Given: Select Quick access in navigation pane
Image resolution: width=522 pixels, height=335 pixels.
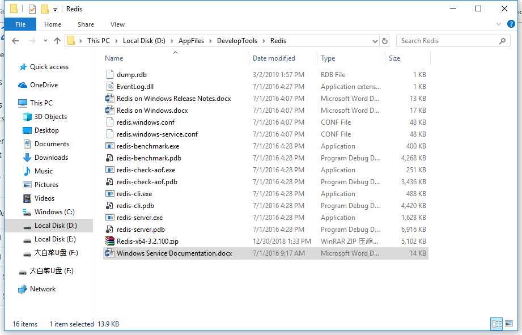Looking at the screenshot, I should click(49, 67).
